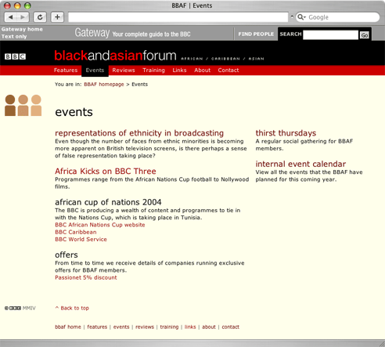The height and width of the screenshot is (347, 385).
Task: Open the Features nav tab
Action: pyautogui.click(x=66, y=70)
